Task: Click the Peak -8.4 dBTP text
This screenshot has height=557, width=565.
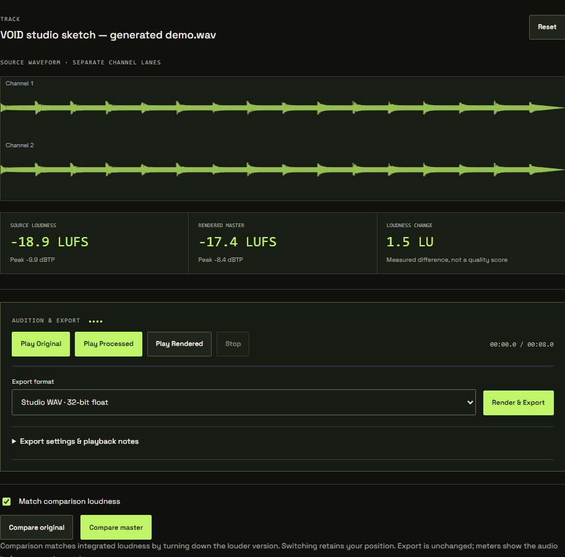Action: (x=220, y=260)
